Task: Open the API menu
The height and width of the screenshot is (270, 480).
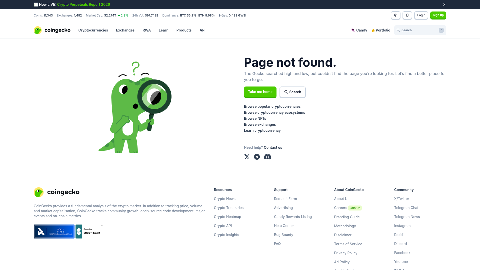Action: click(202, 30)
